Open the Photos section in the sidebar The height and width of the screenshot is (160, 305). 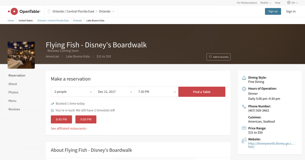click(13, 92)
